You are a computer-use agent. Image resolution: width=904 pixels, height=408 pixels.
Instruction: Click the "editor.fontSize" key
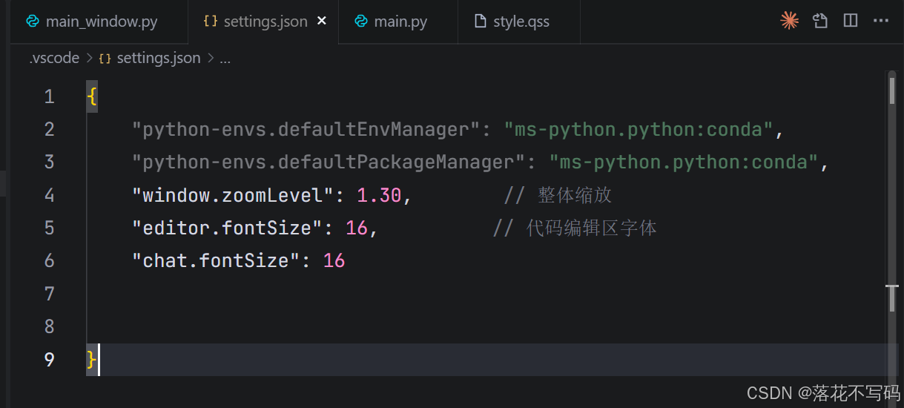coord(228,228)
